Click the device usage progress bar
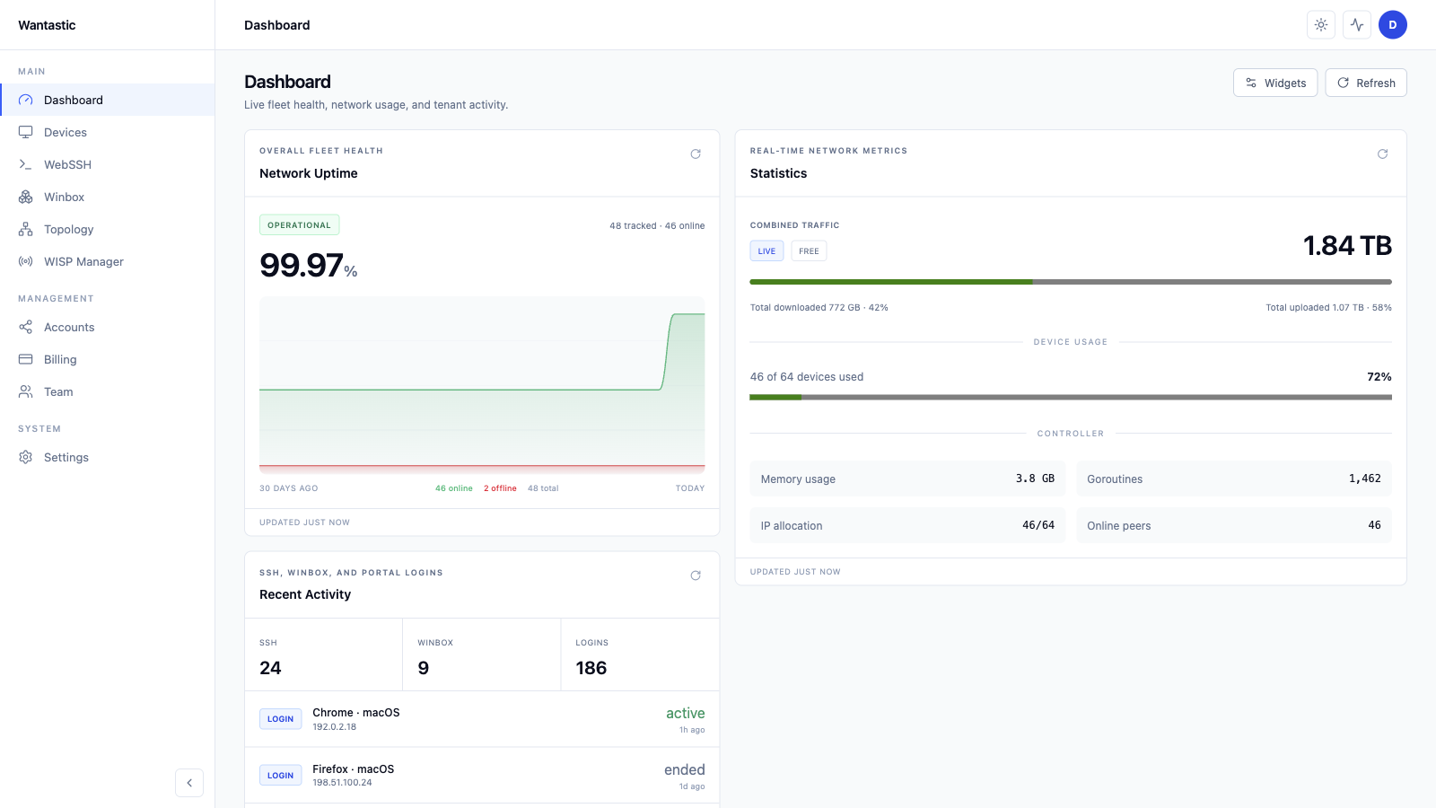Screen dimensions: 1436x808 [x=1071, y=397]
